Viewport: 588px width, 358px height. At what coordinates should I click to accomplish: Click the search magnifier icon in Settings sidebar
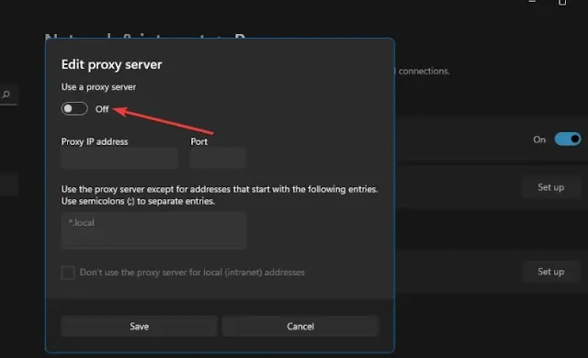(6, 95)
